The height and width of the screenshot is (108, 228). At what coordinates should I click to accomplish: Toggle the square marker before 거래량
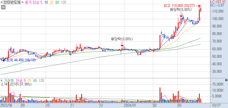2,81
